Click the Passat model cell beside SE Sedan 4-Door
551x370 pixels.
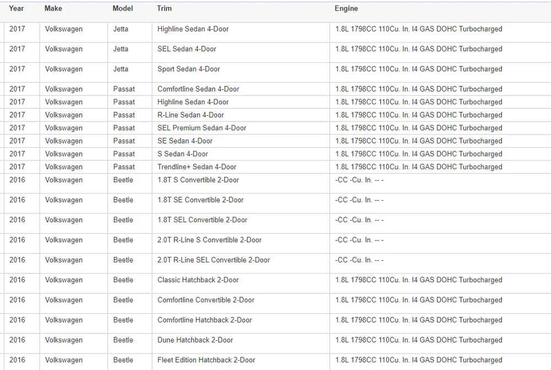(x=124, y=141)
